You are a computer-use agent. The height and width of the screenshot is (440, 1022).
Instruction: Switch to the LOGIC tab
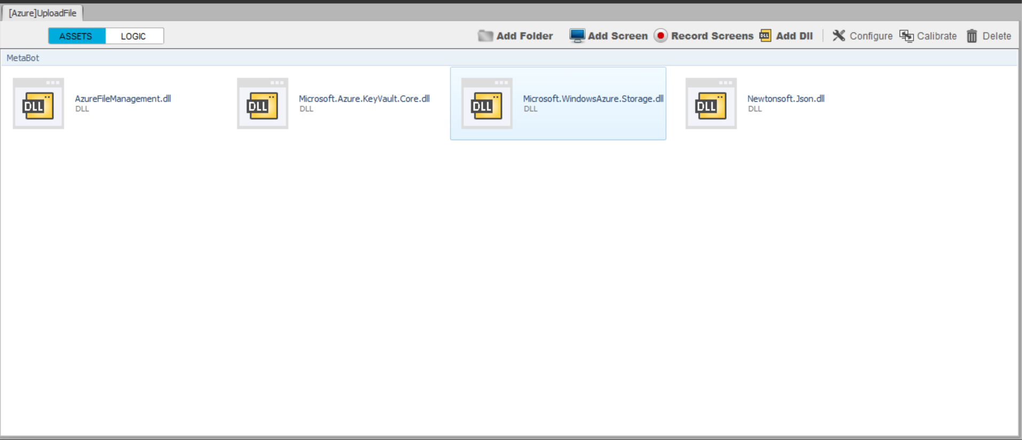(x=134, y=36)
